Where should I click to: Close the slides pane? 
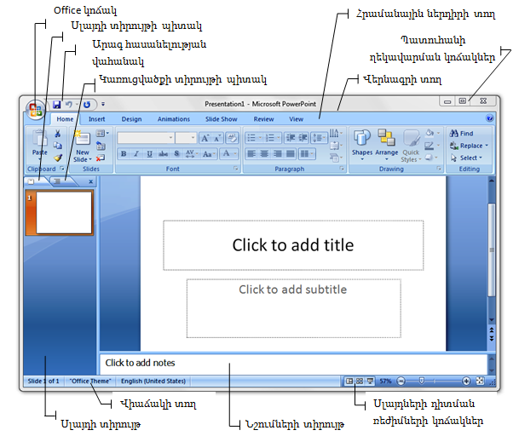(x=90, y=181)
